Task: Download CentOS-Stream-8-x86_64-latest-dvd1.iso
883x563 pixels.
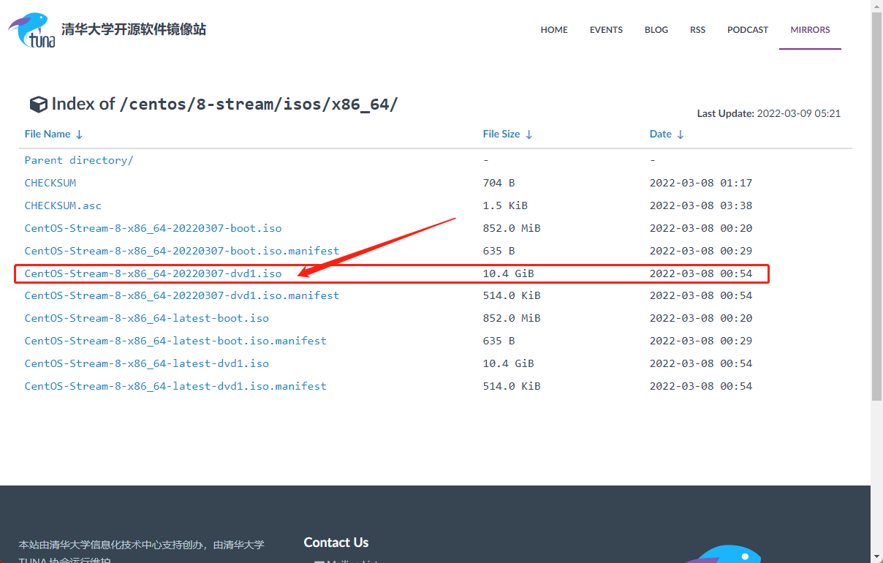Action: click(x=147, y=363)
